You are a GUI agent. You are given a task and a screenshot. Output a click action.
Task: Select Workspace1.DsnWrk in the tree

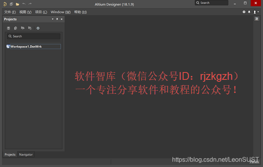(35, 46)
